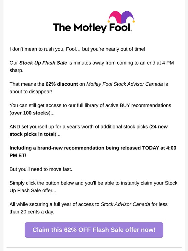Click 'But you'll need to move fast.' line
The width and height of the screenshot is (188, 251).
pos(41,169)
